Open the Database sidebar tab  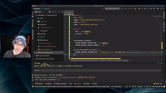164,15
